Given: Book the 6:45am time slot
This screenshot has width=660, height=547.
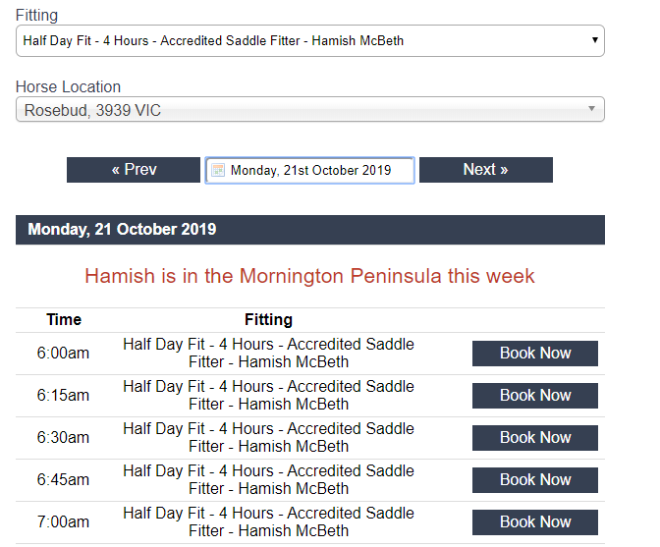Looking at the screenshot, I should (x=535, y=480).
